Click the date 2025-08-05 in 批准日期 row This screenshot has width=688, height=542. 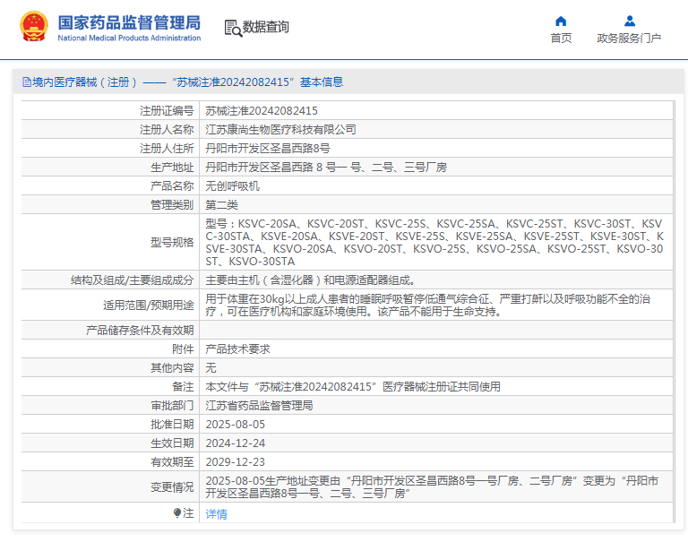coord(236,425)
